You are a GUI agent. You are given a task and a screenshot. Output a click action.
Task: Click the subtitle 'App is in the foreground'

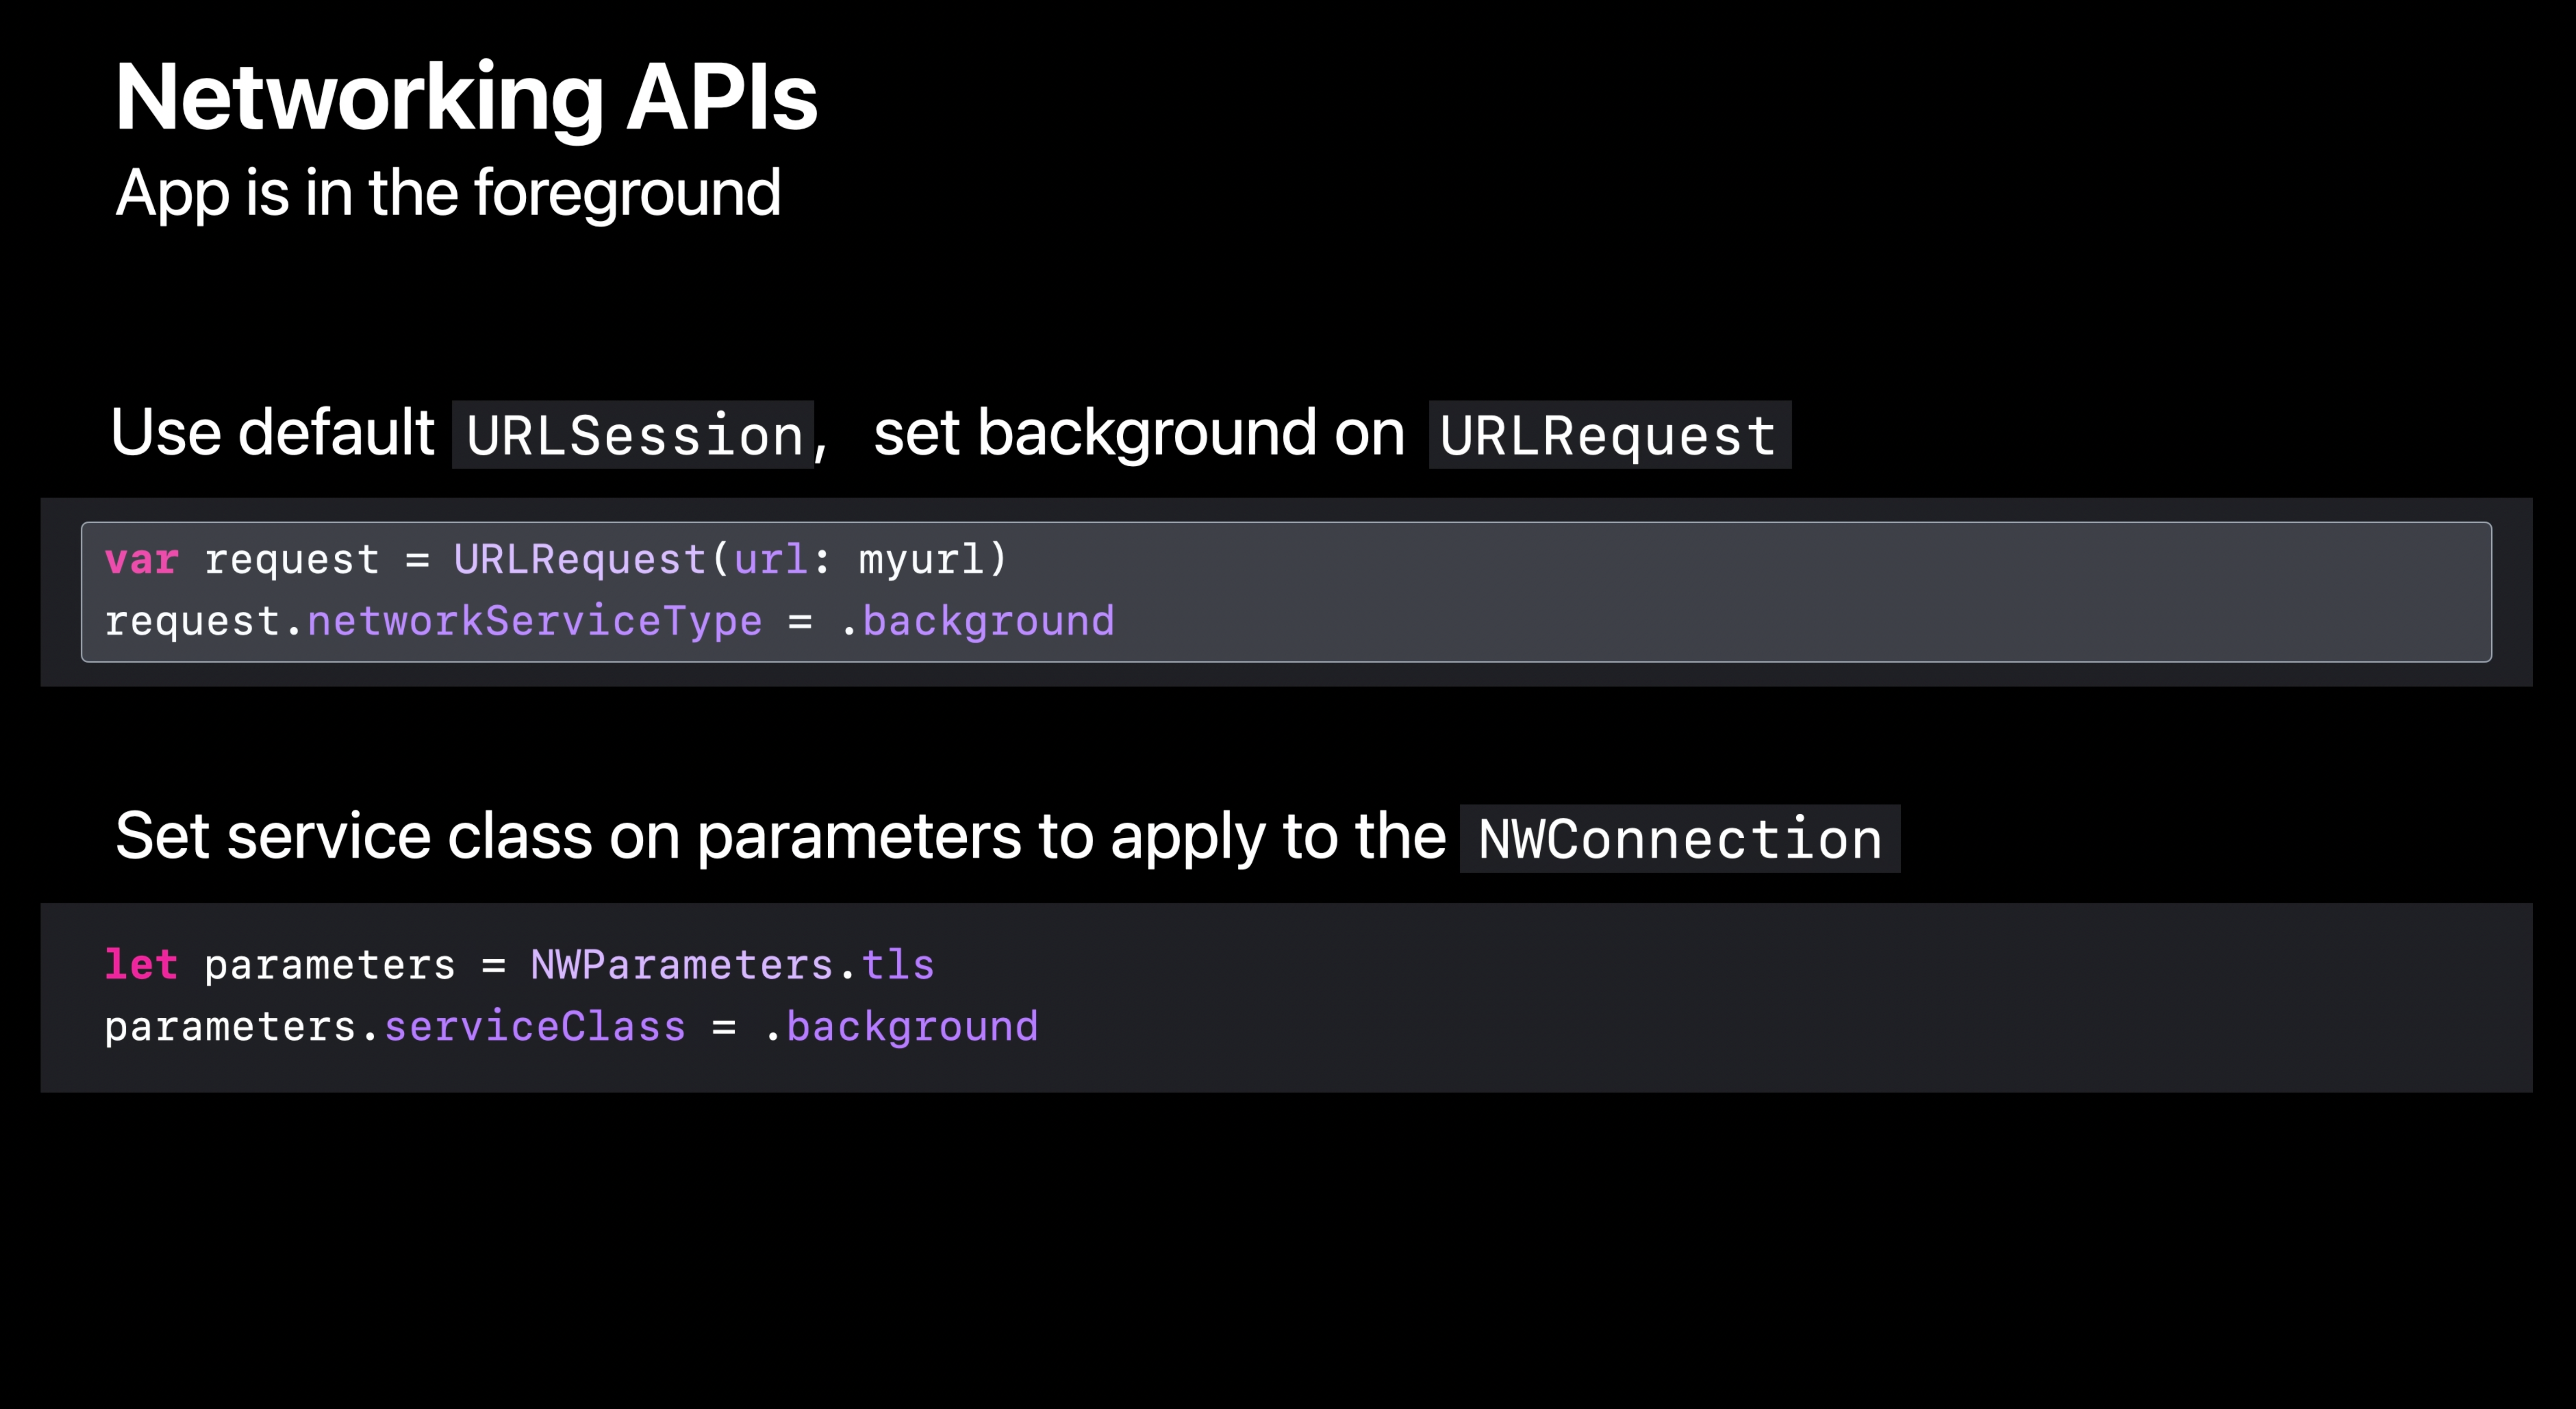448,193
